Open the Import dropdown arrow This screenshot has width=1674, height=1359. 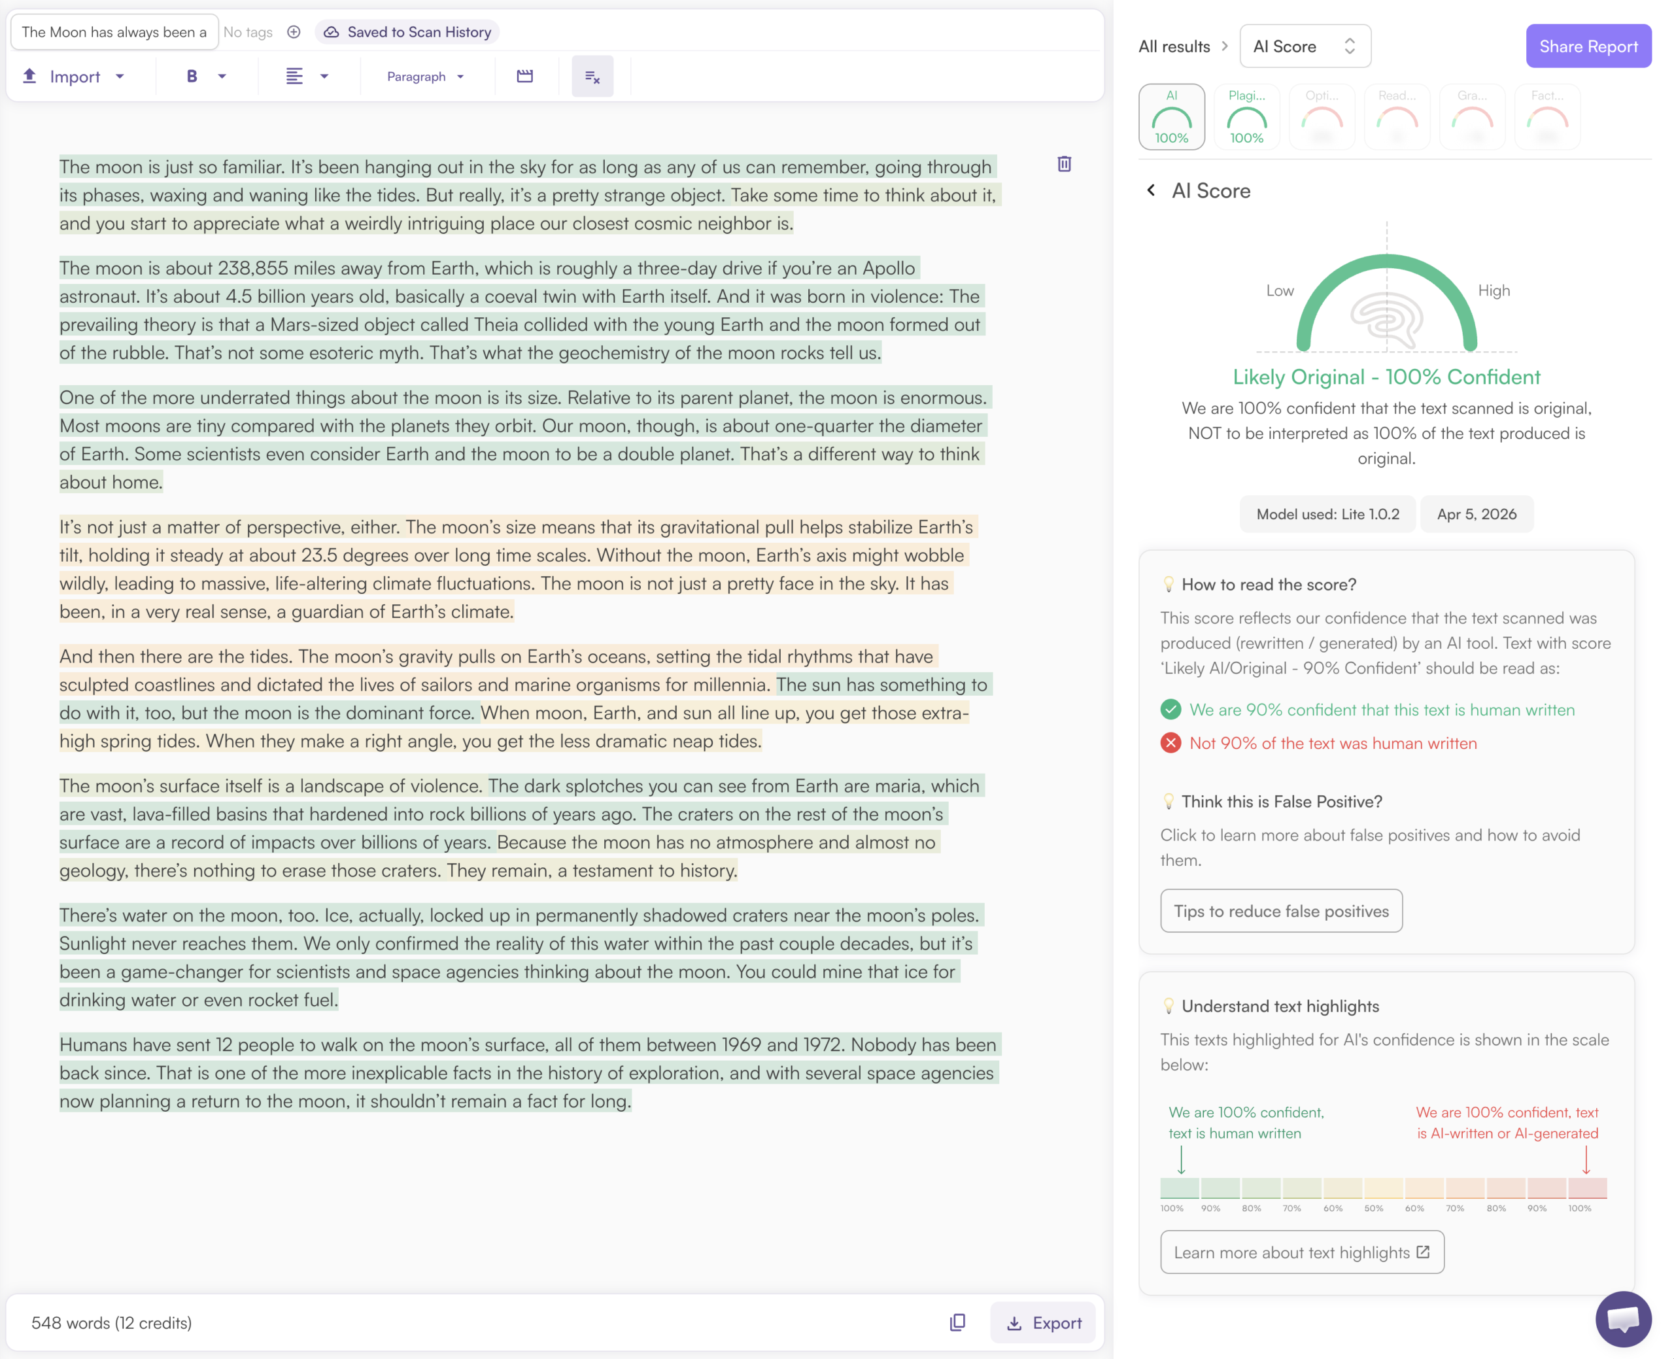click(120, 77)
